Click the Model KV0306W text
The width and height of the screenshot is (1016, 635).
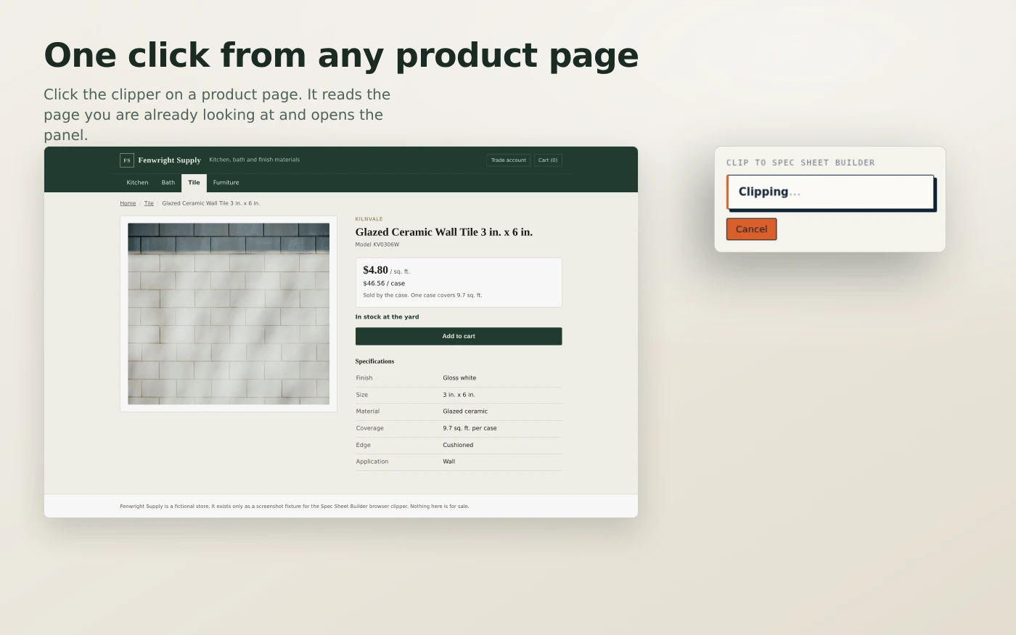(377, 245)
